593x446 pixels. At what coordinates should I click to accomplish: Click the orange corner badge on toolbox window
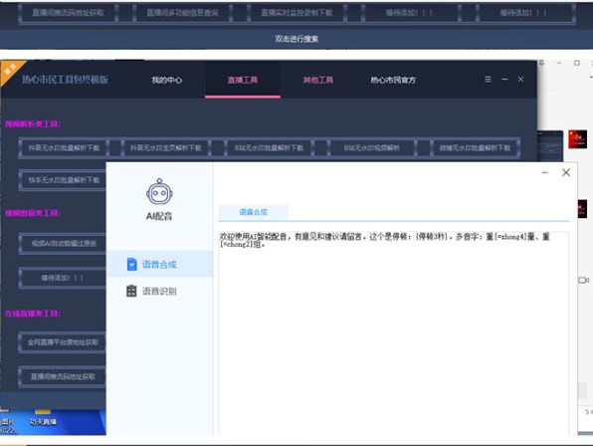click(9, 70)
